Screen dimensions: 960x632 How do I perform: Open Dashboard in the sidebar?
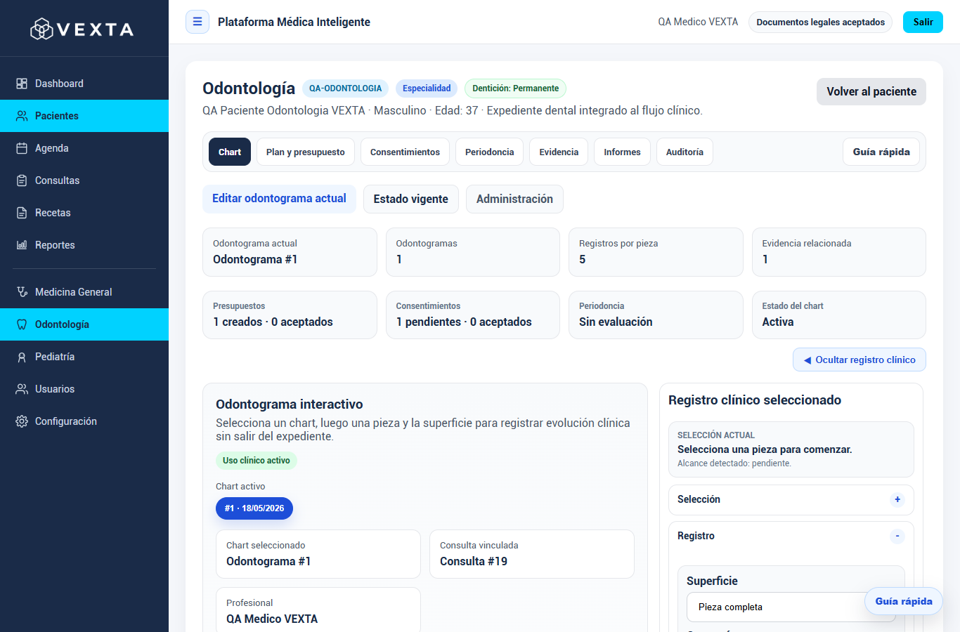click(x=84, y=84)
